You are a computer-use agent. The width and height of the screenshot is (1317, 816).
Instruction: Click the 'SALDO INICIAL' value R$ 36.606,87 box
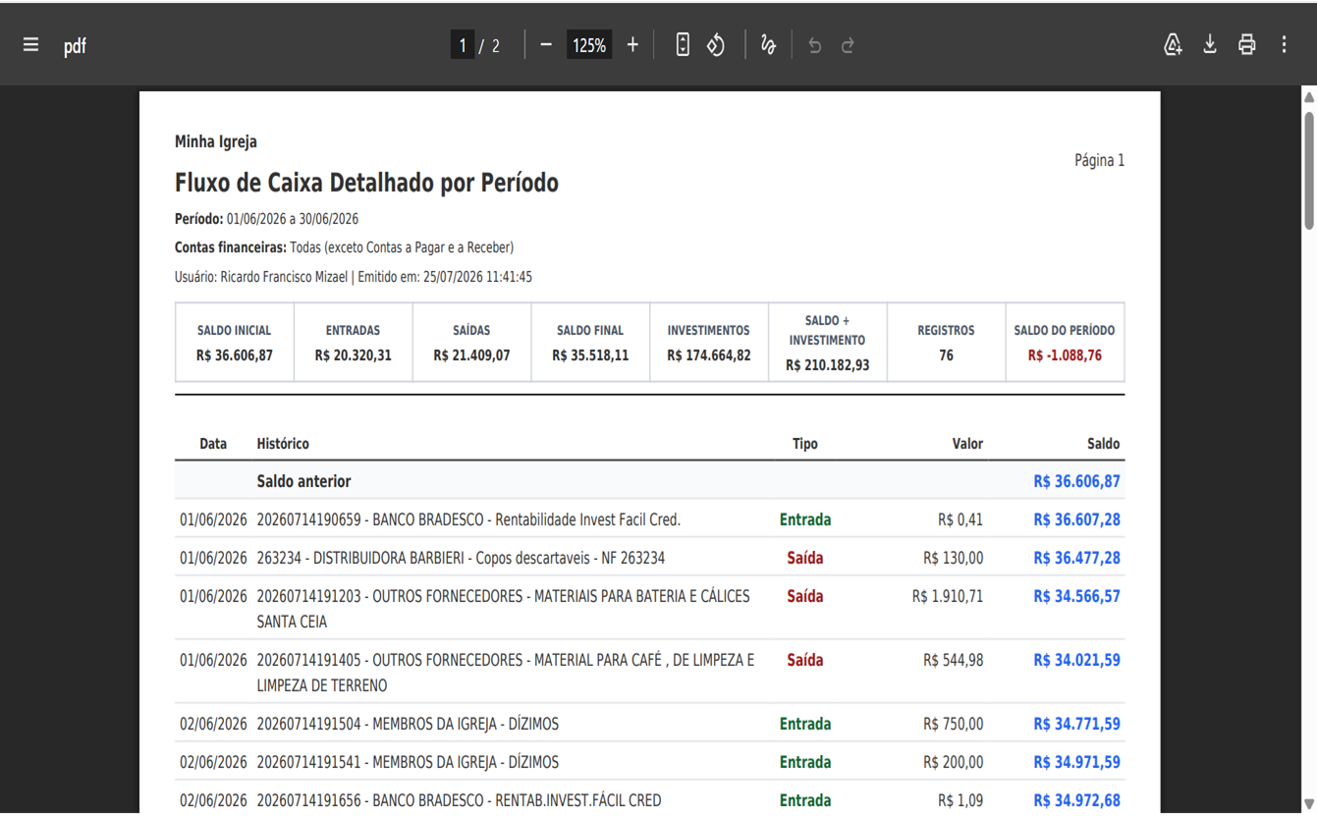(x=235, y=343)
